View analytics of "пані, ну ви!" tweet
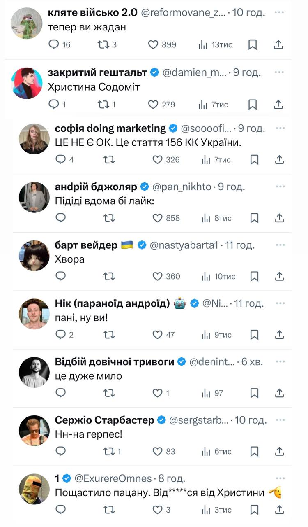Image resolution: width=308 pixels, height=527 pixels. 206,335
